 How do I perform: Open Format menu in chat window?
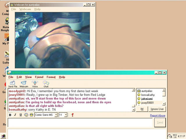[51, 77]
